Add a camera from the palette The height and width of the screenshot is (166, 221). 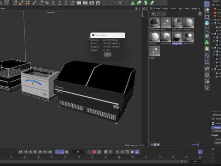(x=207, y=81)
